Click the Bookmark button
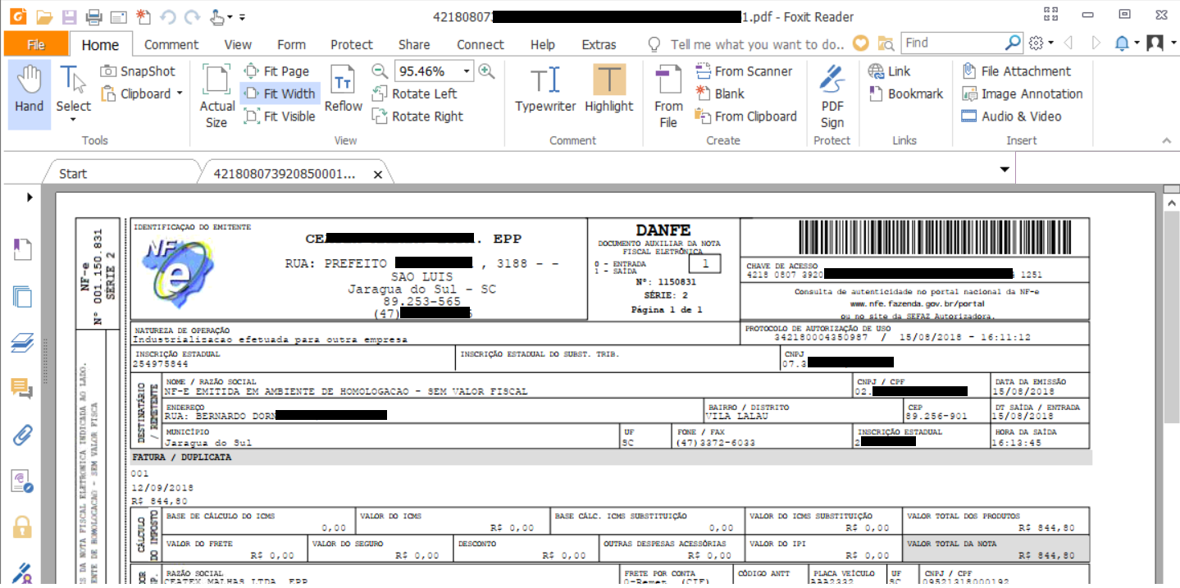Screen dimensions: 1180x588 click(906, 93)
